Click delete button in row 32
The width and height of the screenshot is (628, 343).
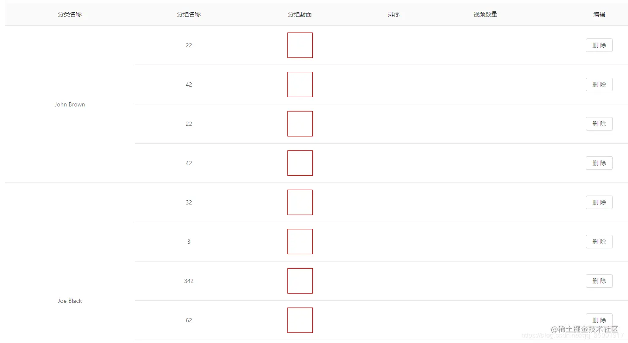(x=599, y=202)
